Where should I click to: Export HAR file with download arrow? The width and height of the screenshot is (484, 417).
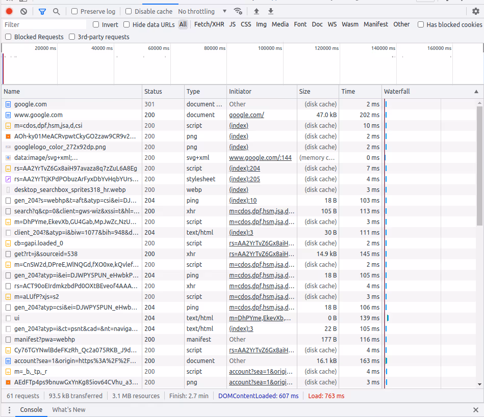coord(271,11)
